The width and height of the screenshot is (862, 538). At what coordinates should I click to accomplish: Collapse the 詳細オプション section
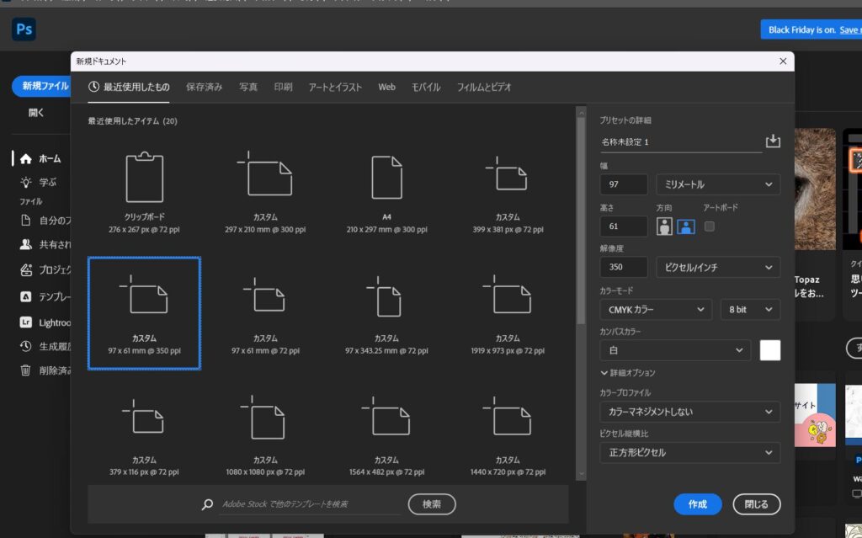[x=627, y=372]
